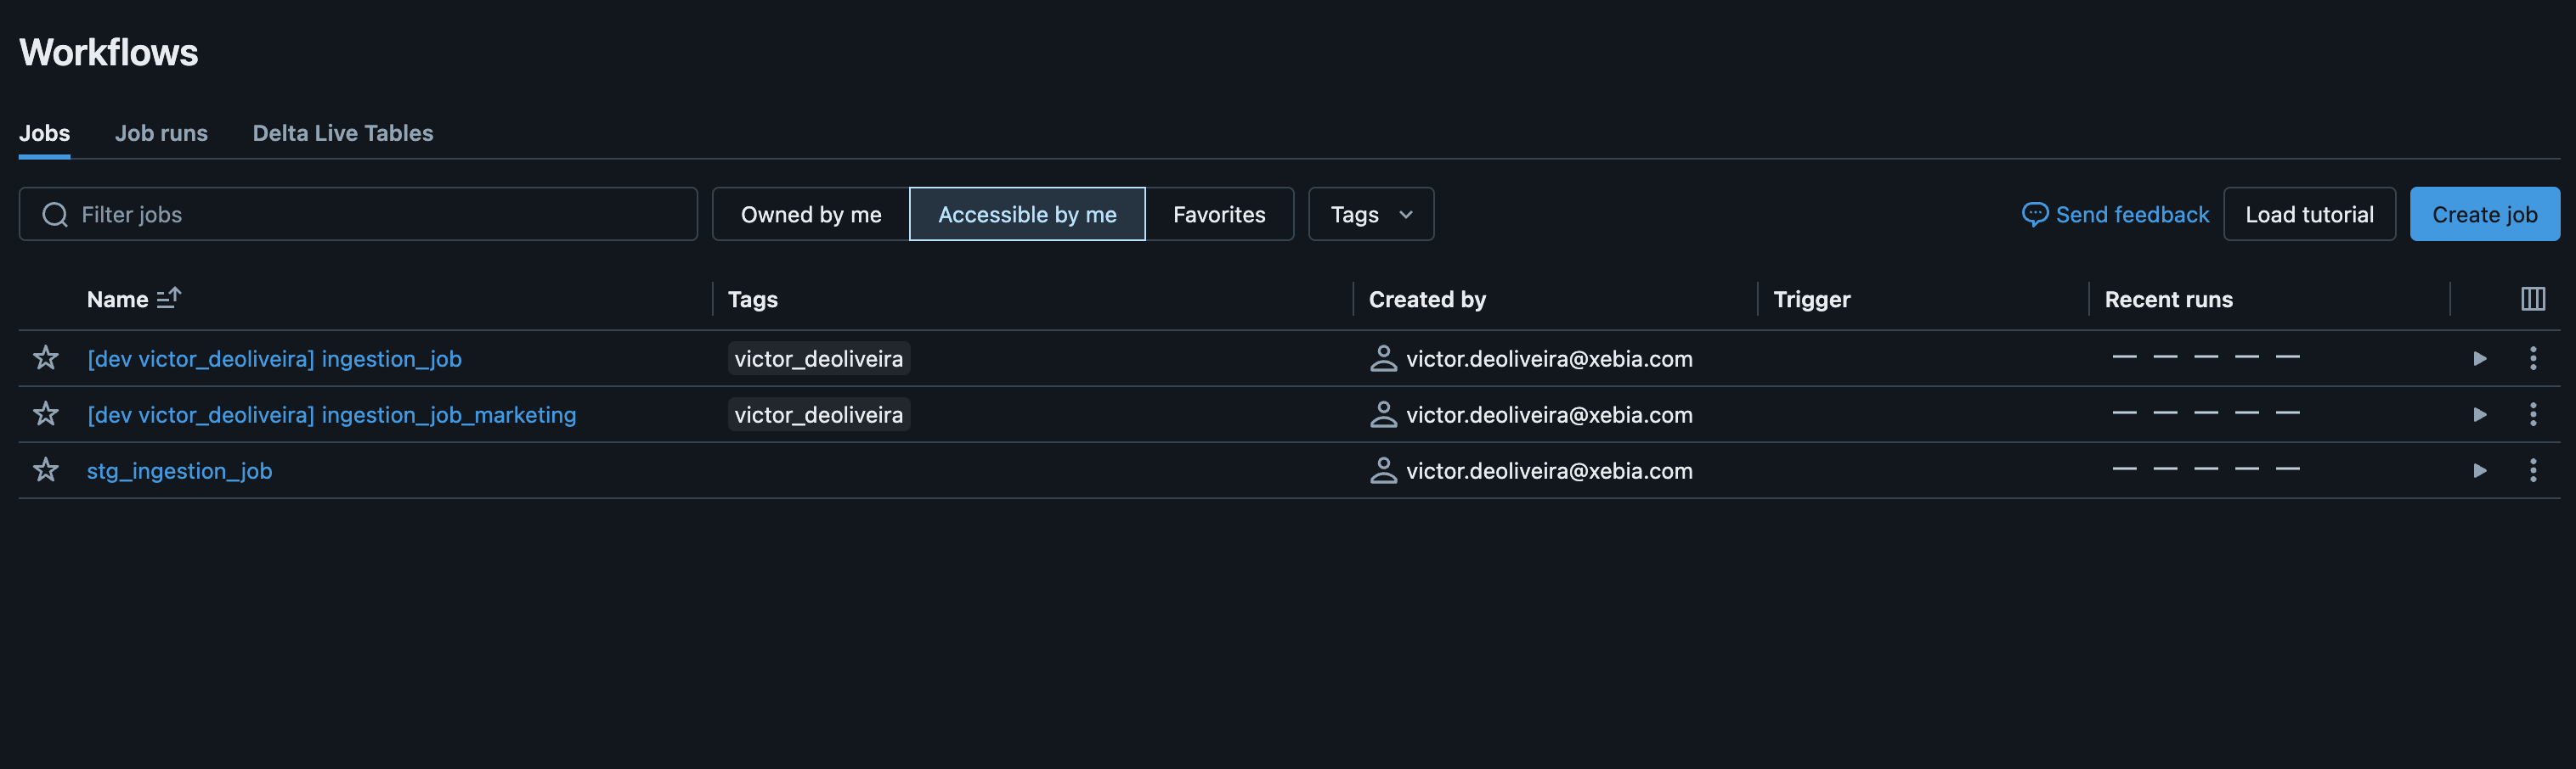This screenshot has width=2576, height=769.
Task: Click the Name sort ascending icon
Action: tap(169, 298)
